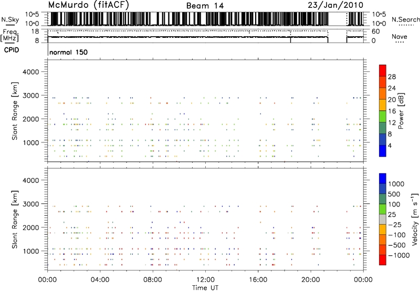Click the '28' tick on Power colorbar
420x291 pixels.
[392, 77]
